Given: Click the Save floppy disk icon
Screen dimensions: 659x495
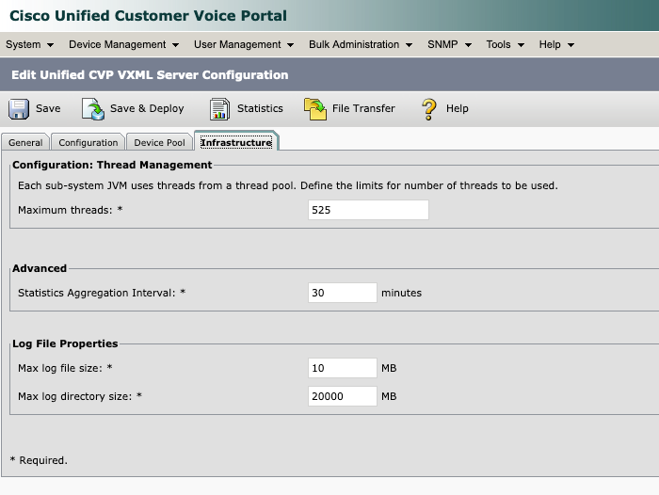Looking at the screenshot, I should coord(19,109).
